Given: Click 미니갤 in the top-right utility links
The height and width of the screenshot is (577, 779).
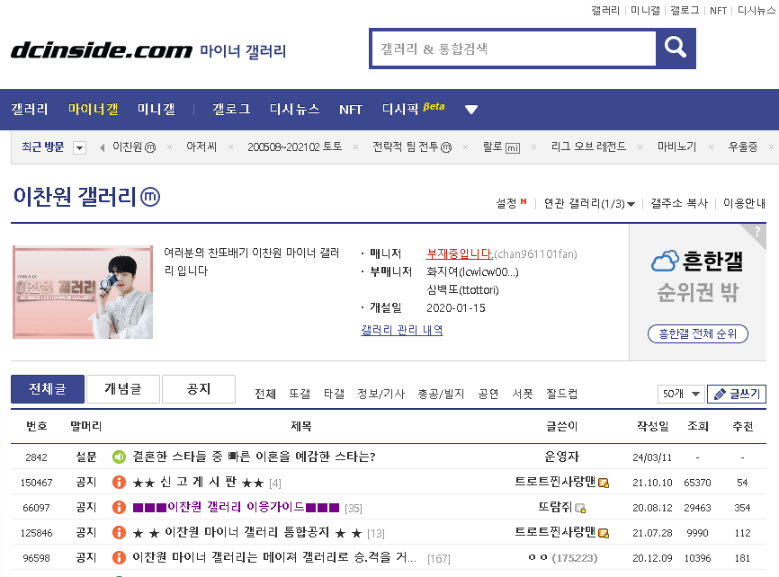Looking at the screenshot, I should (x=645, y=11).
